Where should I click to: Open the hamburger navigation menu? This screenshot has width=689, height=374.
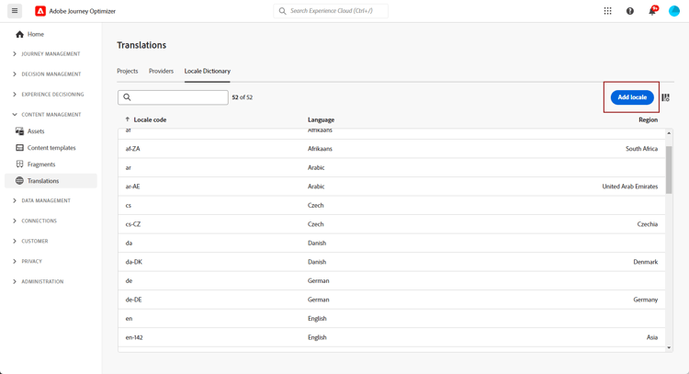[15, 11]
